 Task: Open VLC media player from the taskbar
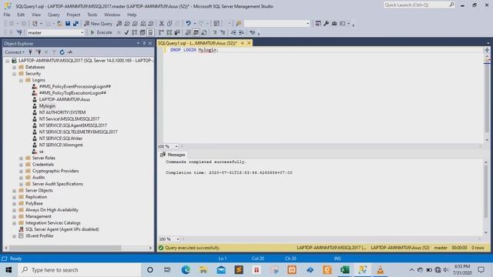click(380, 270)
